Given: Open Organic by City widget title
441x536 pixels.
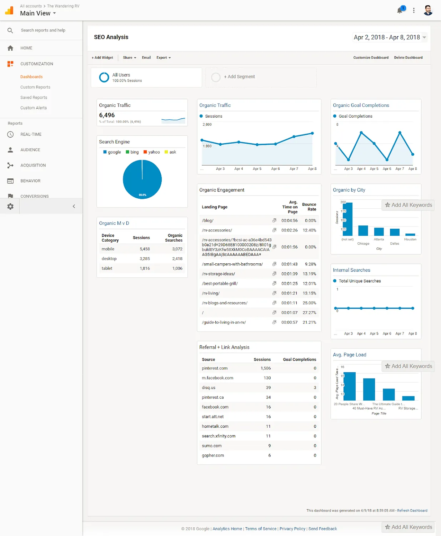Looking at the screenshot, I should pos(349,190).
